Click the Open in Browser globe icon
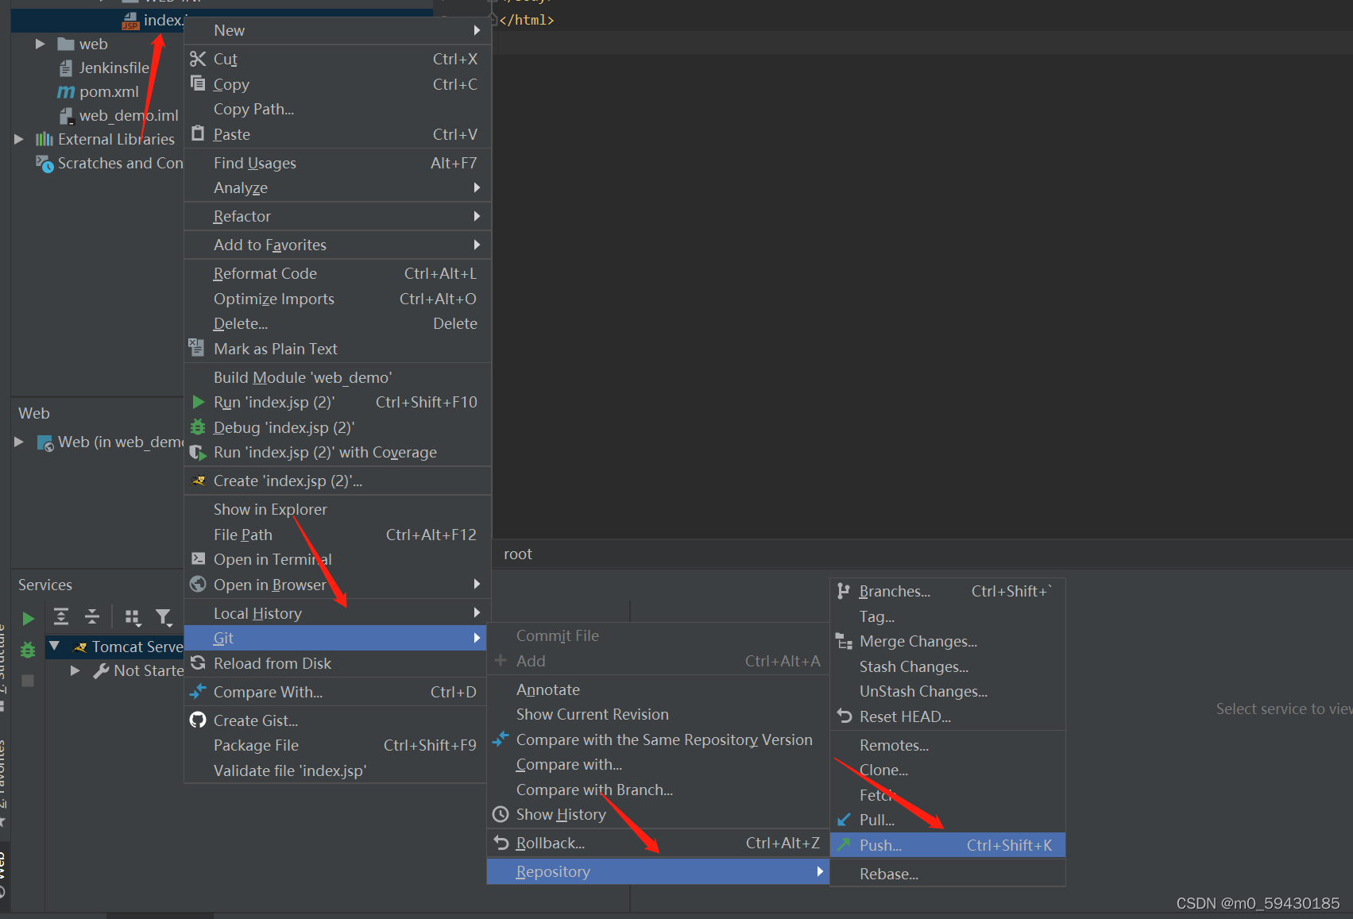Screen dimensions: 1353x919 pyautogui.click(x=198, y=585)
